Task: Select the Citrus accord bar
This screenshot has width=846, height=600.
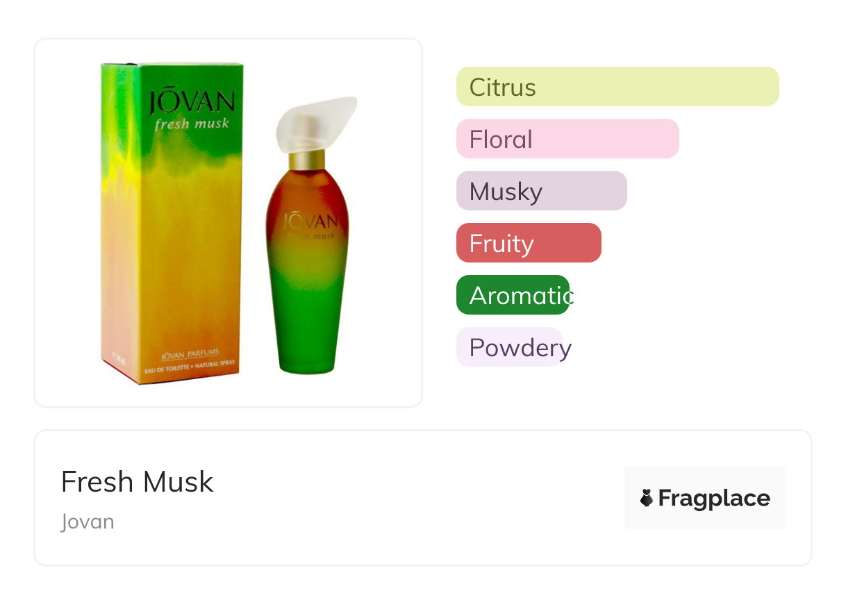Action: pyautogui.click(x=617, y=87)
